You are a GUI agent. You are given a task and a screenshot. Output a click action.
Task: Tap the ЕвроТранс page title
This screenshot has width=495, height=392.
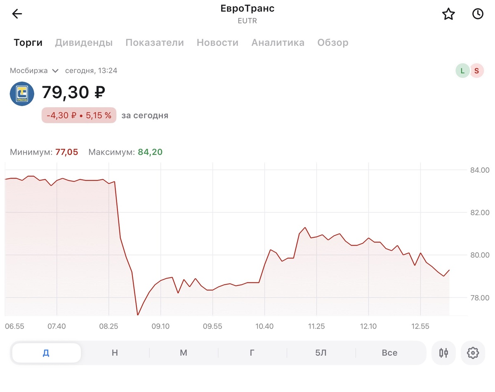pyautogui.click(x=247, y=8)
